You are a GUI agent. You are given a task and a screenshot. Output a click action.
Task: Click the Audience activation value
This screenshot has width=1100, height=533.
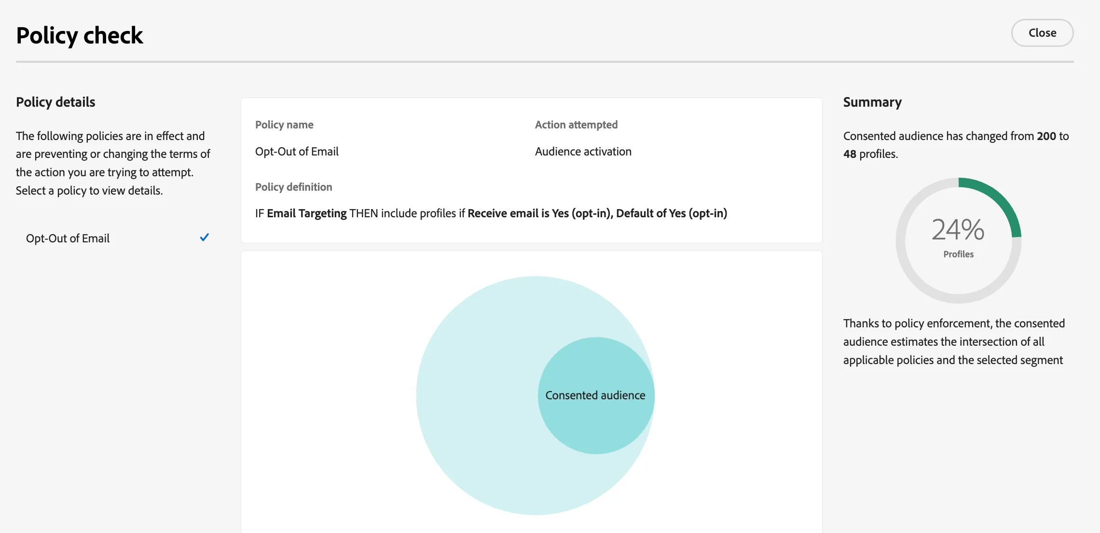click(x=583, y=152)
